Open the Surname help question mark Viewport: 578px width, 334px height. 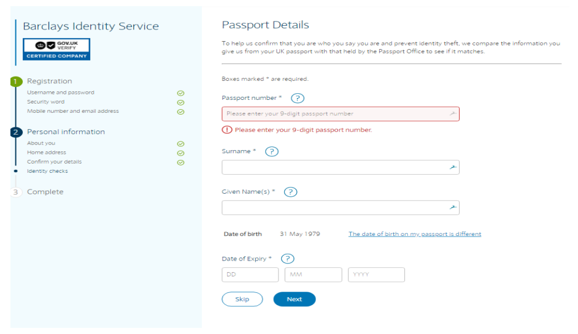pyautogui.click(x=272, y=151)
